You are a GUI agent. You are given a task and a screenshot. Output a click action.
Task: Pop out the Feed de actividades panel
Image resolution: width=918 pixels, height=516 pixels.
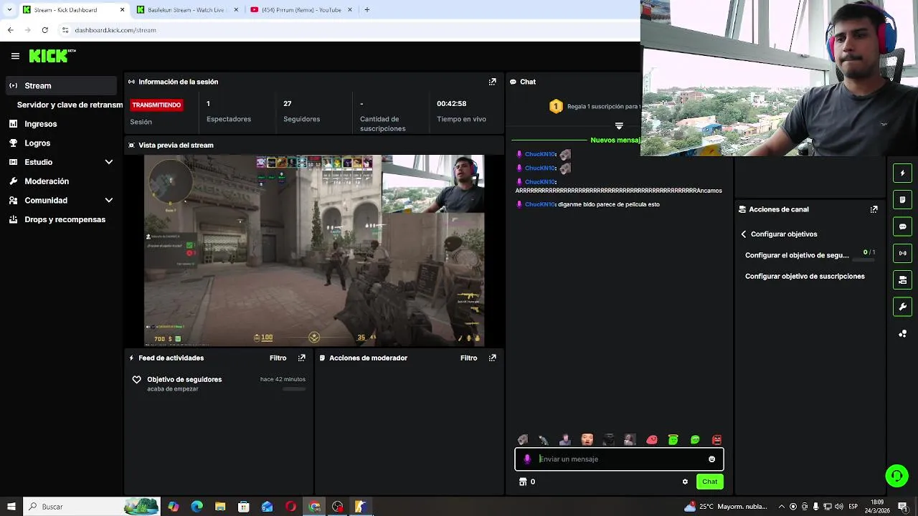tap(302, 358)
